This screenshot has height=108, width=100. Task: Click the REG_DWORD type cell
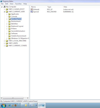pyautogui.click(x=52, y=12)
